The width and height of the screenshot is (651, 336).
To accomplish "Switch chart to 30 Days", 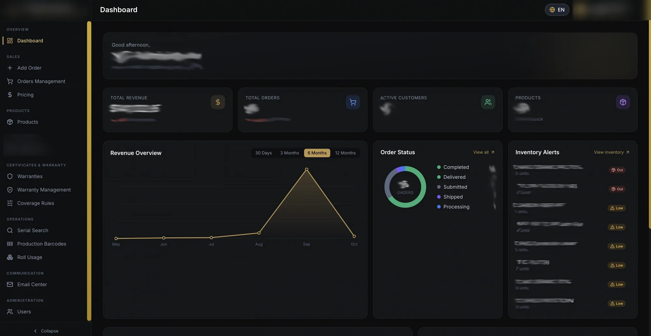I will tap(263, 153).
